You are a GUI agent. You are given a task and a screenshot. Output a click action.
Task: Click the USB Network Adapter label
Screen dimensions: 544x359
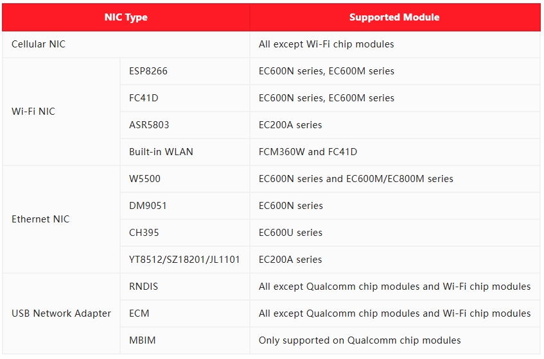pos(62,313)
